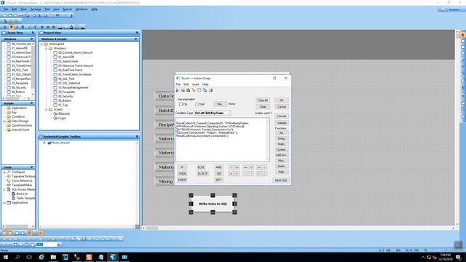466x262 pixels.
Task: Collapse the Tools section in Classic View
Action: [x=31, y=167]
